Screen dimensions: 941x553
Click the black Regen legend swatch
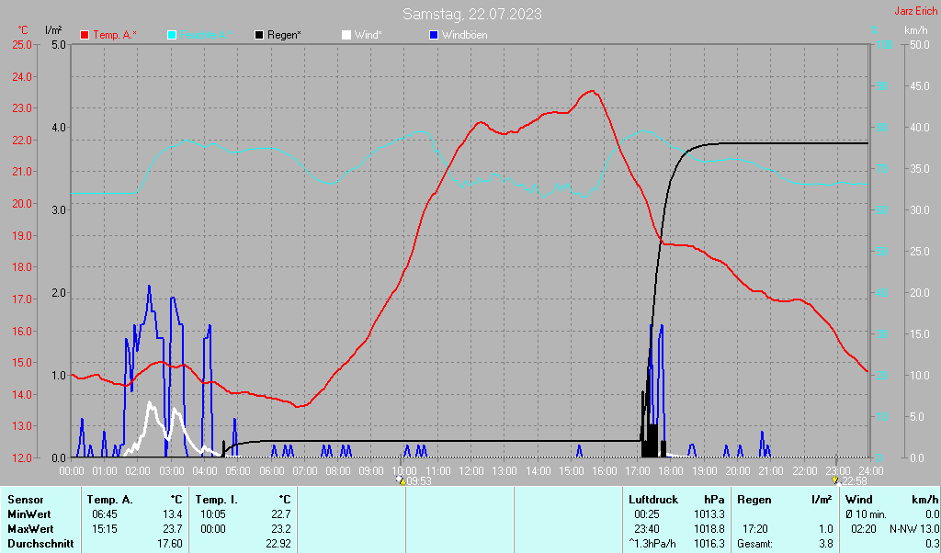click(258, 35)
